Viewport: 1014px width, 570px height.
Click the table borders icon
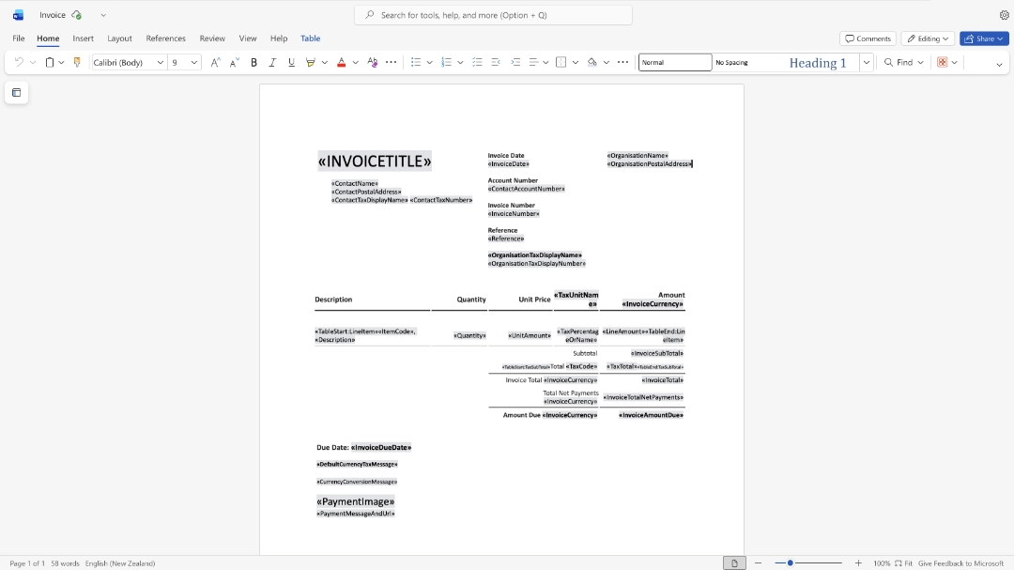561,62
